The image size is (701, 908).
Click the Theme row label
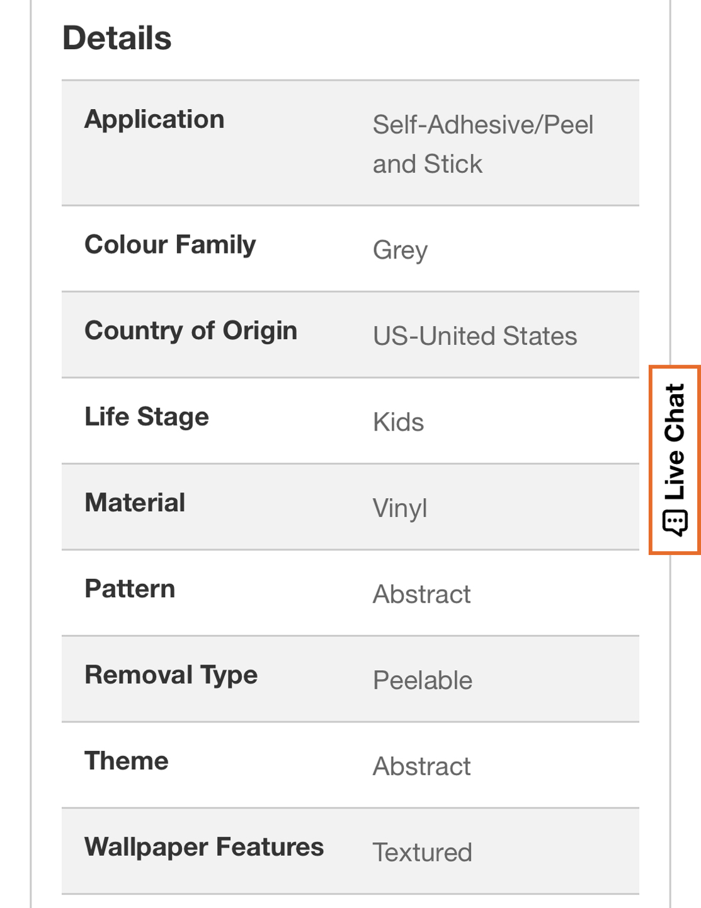[x=127, y=761]
